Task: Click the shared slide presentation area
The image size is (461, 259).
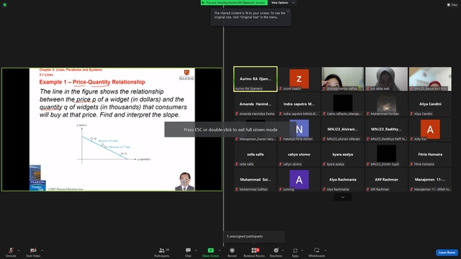Action: click(x=112, y=129)
